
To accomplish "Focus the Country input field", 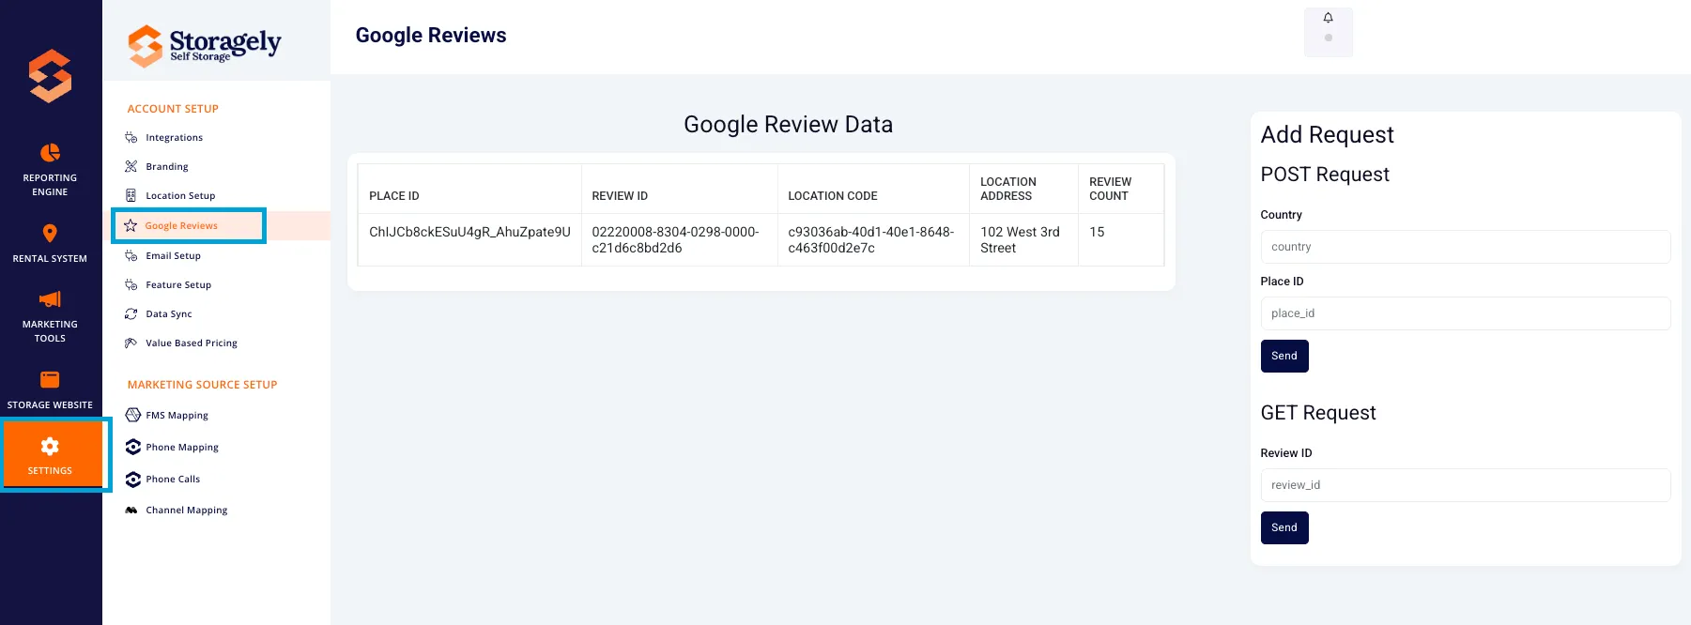I will tap(1466, 247).
